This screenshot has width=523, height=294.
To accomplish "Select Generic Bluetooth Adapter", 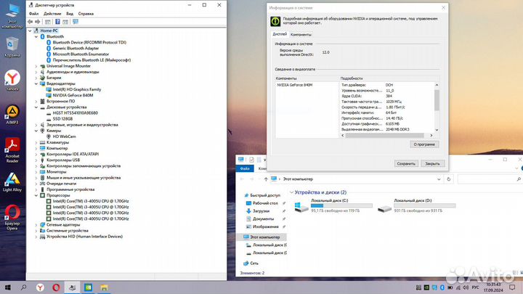I will click(x=76, y=49).
